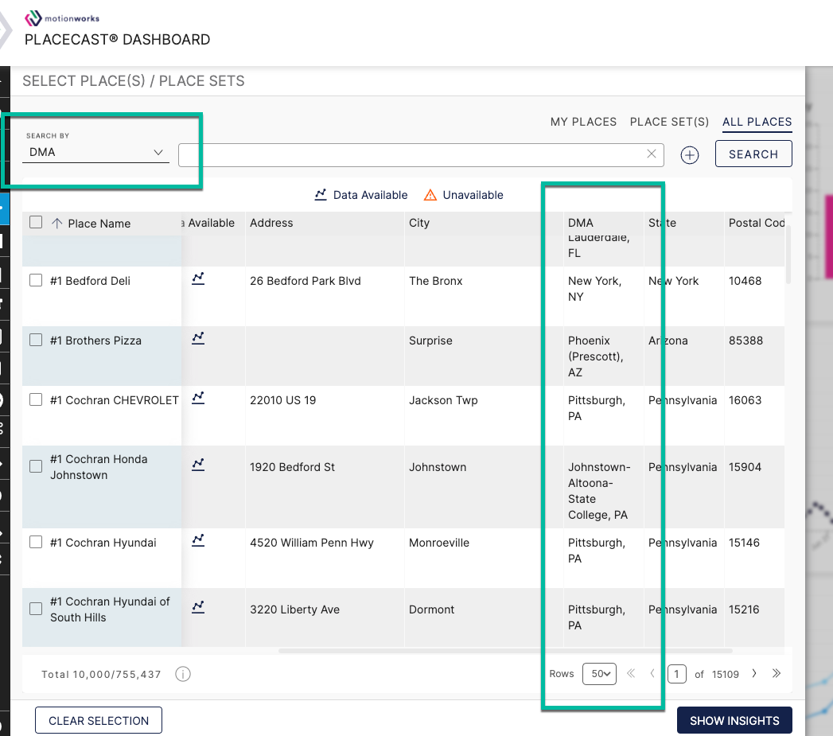This screenshot has height=736, width=833.
Task: Check #1 Cochran Hyundai of South Hills checkbox
Action: tap(36, 609)
